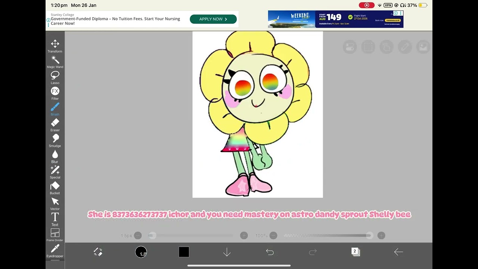Redo the undone stroke
Screen dimensions: 478x269
click(313, 252)
